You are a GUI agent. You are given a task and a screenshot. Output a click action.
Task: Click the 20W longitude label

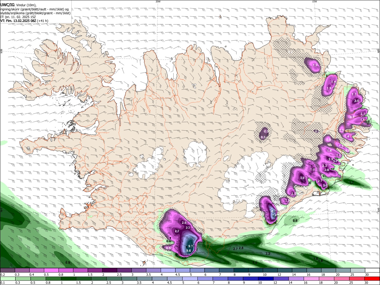tap(158, 1)
